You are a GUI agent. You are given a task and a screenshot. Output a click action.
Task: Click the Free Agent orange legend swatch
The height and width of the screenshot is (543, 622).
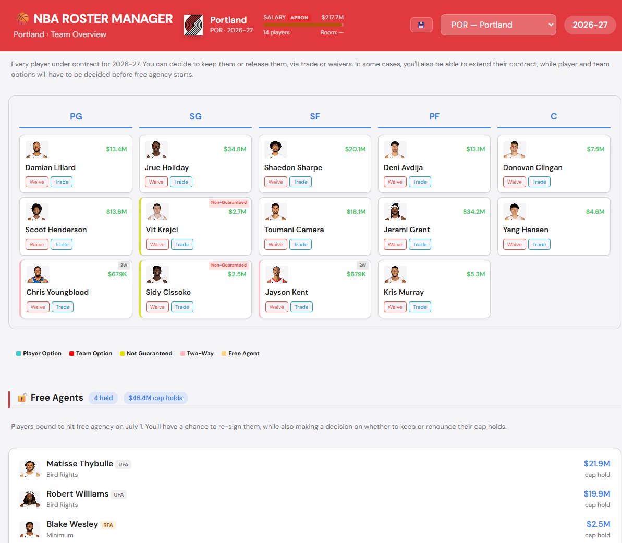pyautogui.click(x=224, y=353)
